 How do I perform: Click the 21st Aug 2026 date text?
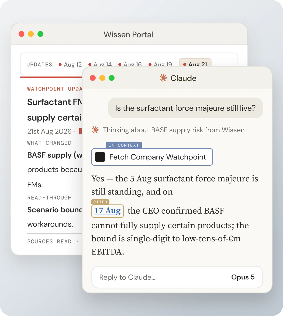tap(49, 131)
